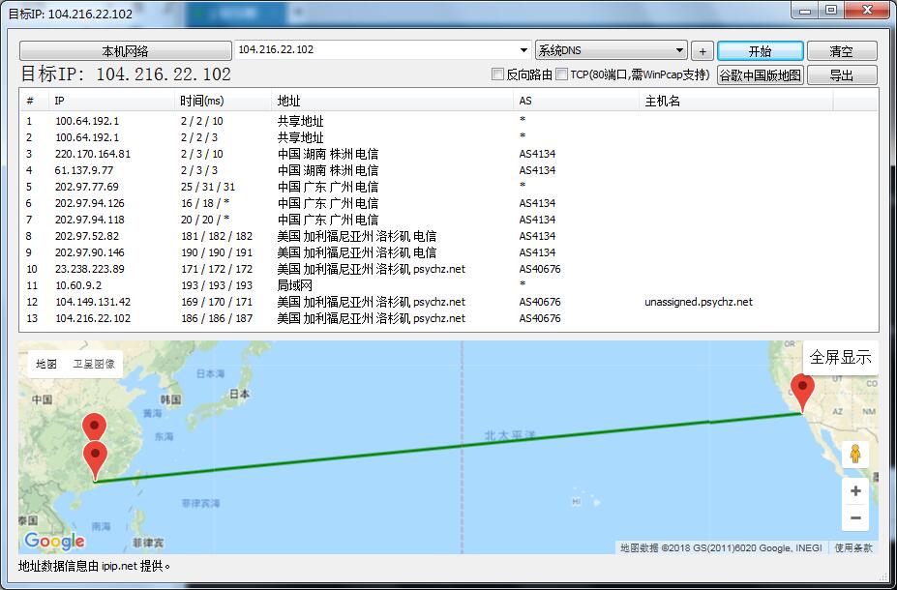Click the Los Angeles red map marker
The width and height of the screenshot is (897, 590).
(x=801, y=392)
